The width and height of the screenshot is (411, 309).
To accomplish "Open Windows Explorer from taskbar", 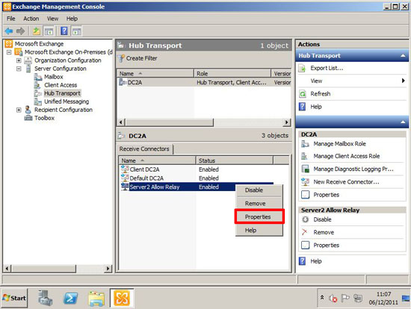I will [x=96, y=298].
